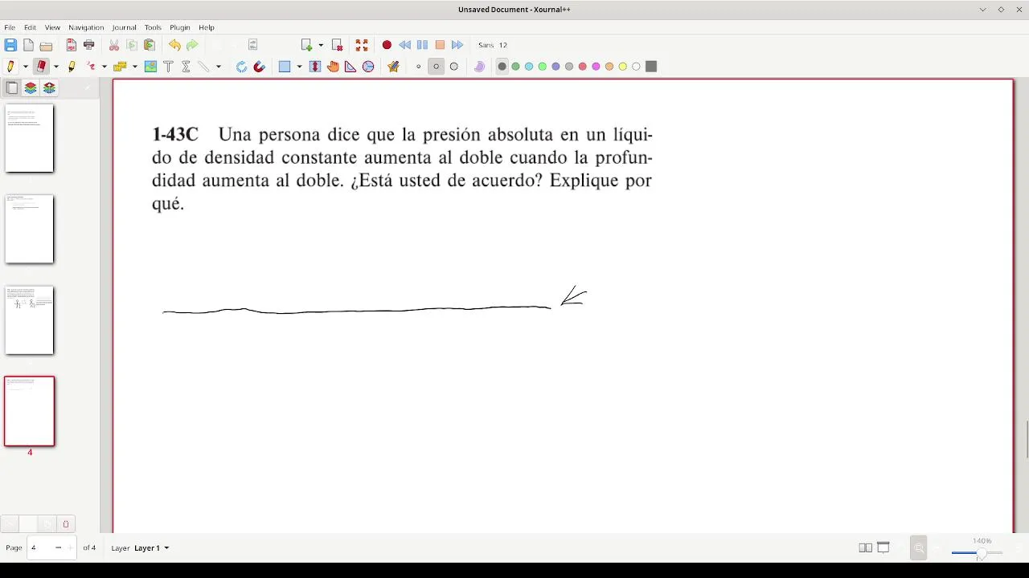Open the Journal menu
Image resolution: width=1029 pixels, height=578 pixels.
coord(124,27)
